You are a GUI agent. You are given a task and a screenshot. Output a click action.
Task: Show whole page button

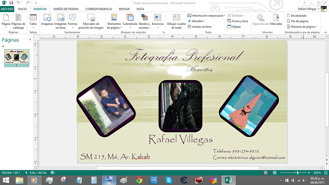point(326,173)
